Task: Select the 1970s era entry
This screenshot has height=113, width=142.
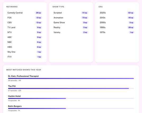Action: tap(117, 32)
